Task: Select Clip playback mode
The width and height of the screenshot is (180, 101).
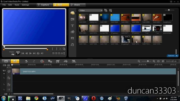Action: (x=13, y=54)
